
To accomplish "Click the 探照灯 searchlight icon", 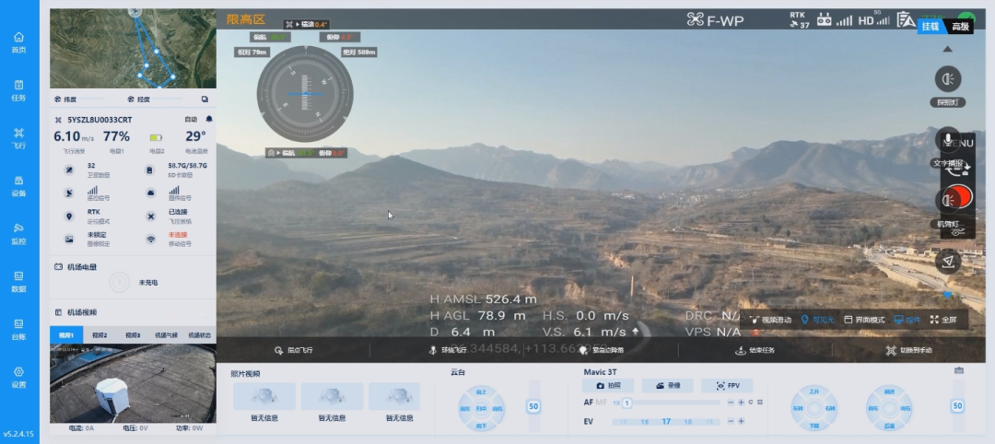I will (948, 79).
